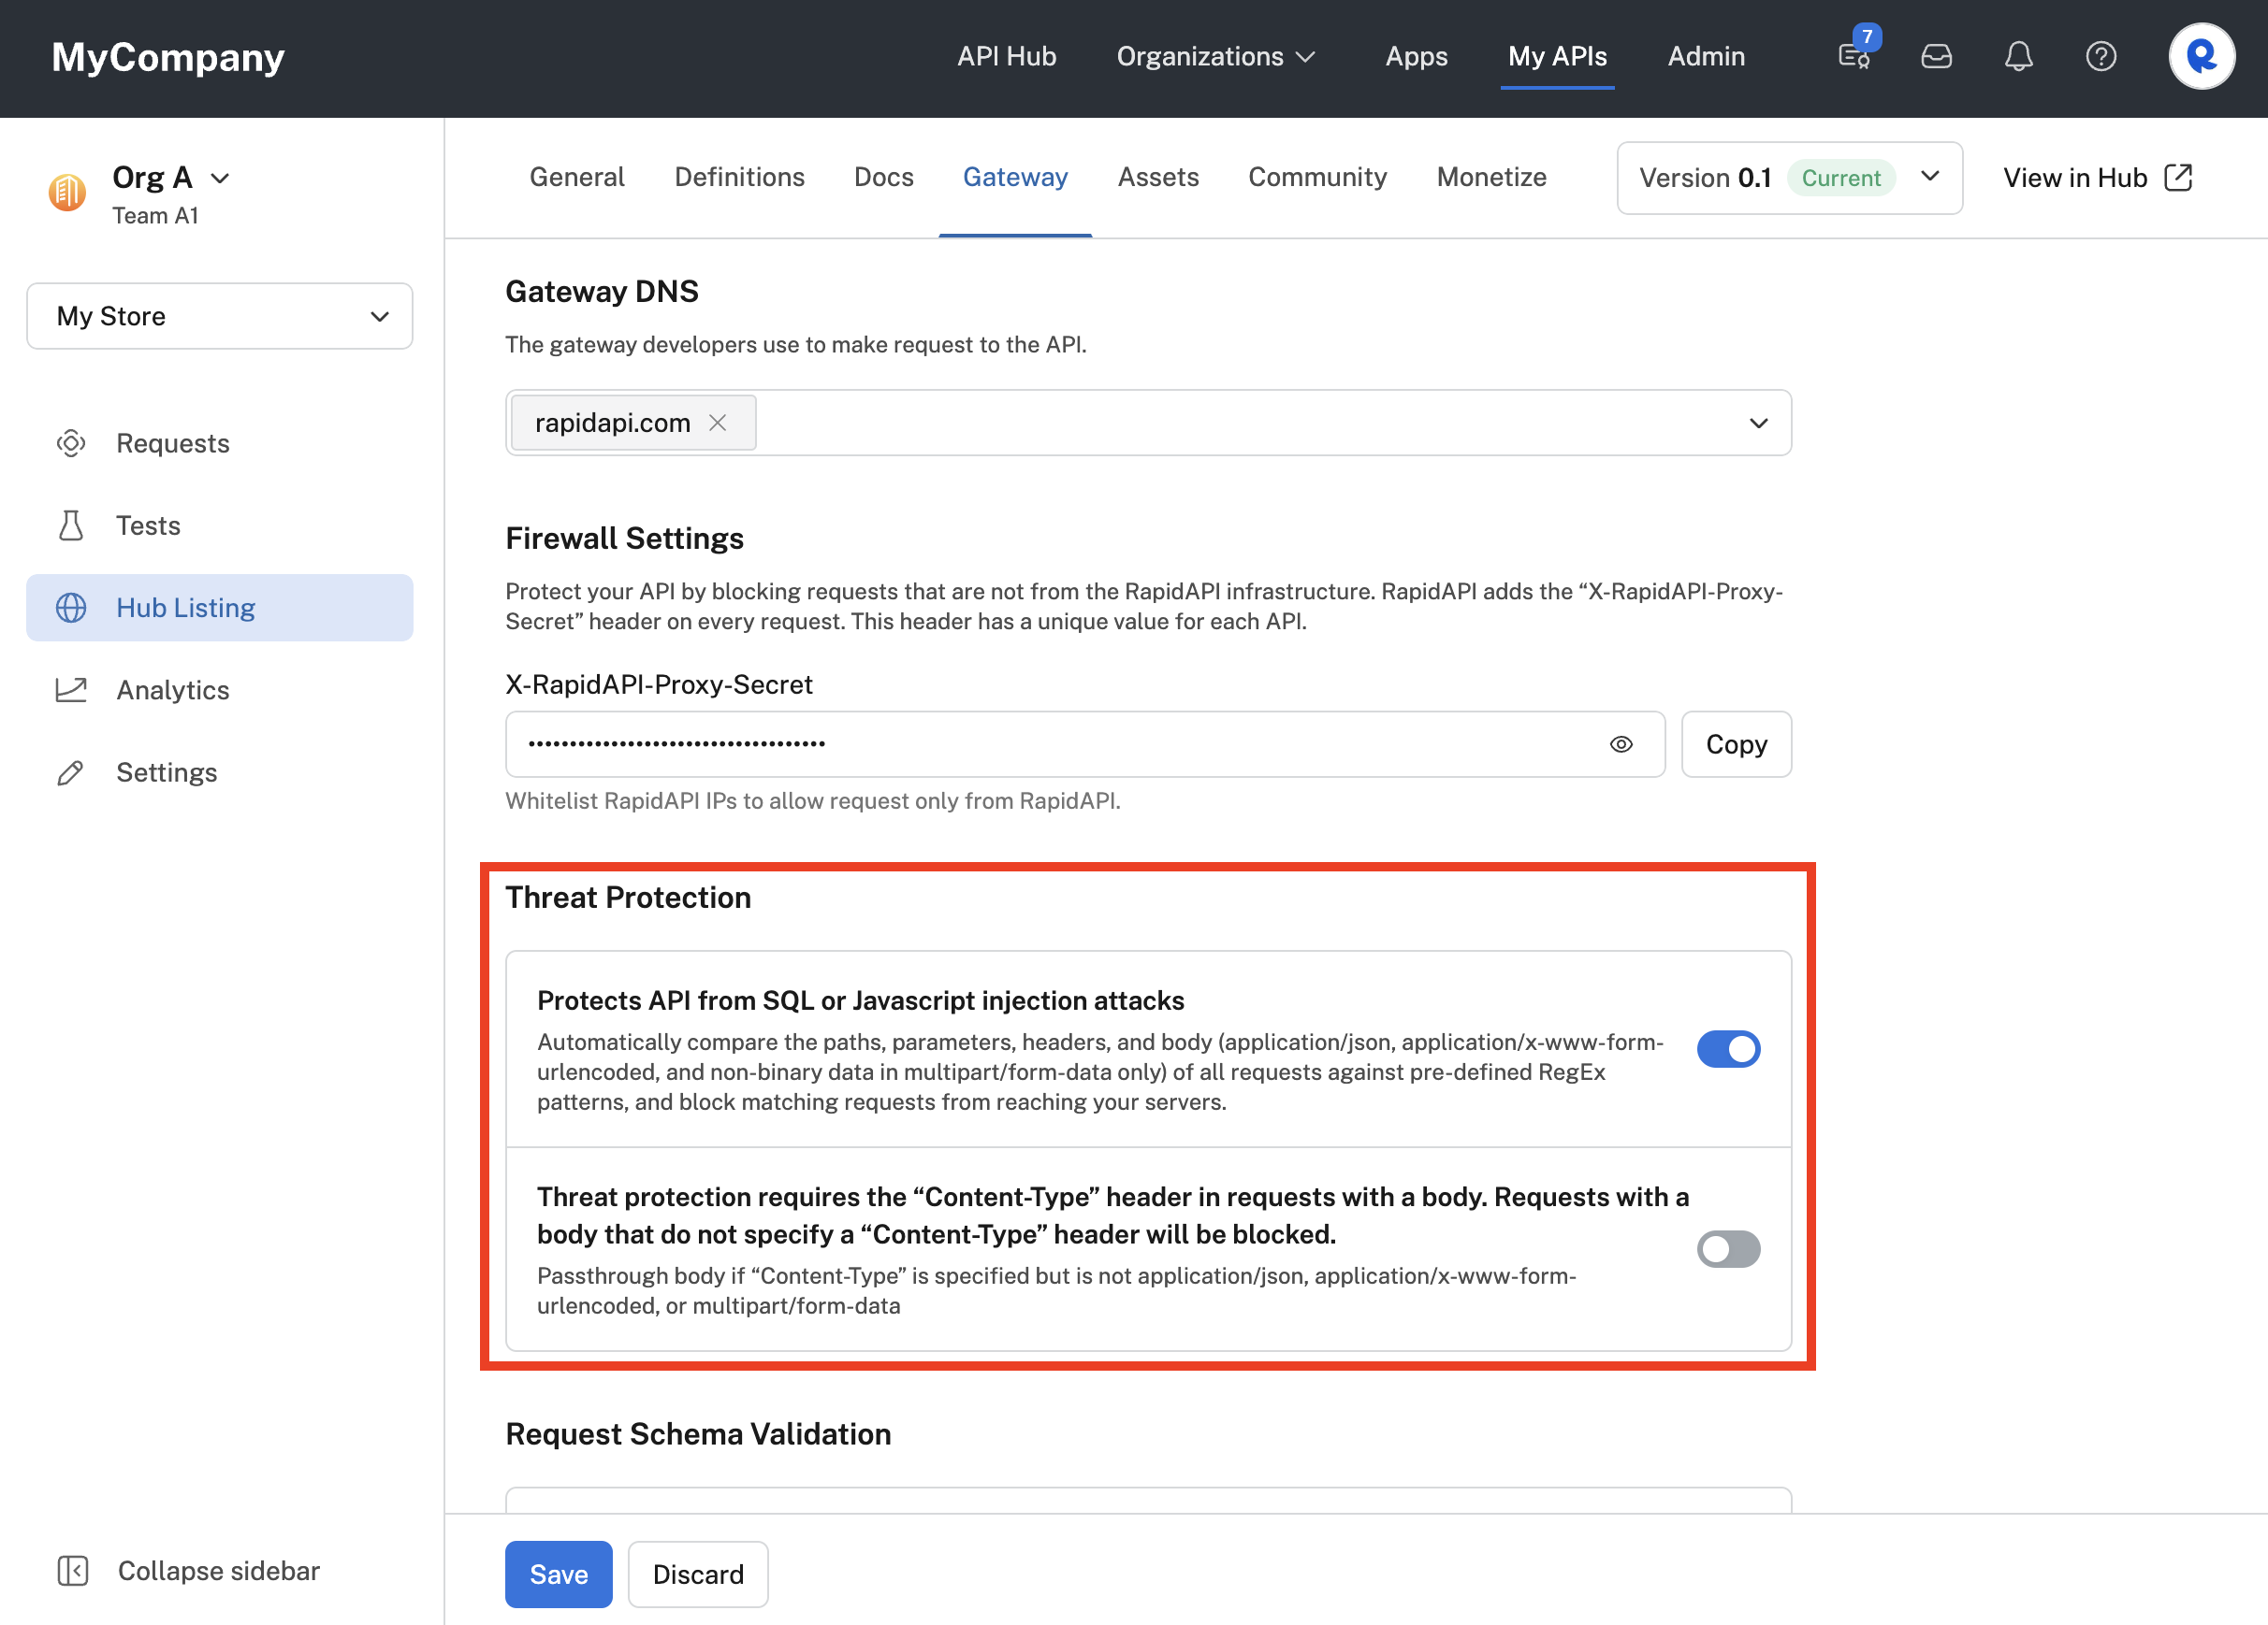Remove the rapidapi.com tag with its X
Viewport: 2268px width, 1625px height.
pos(717,423)
